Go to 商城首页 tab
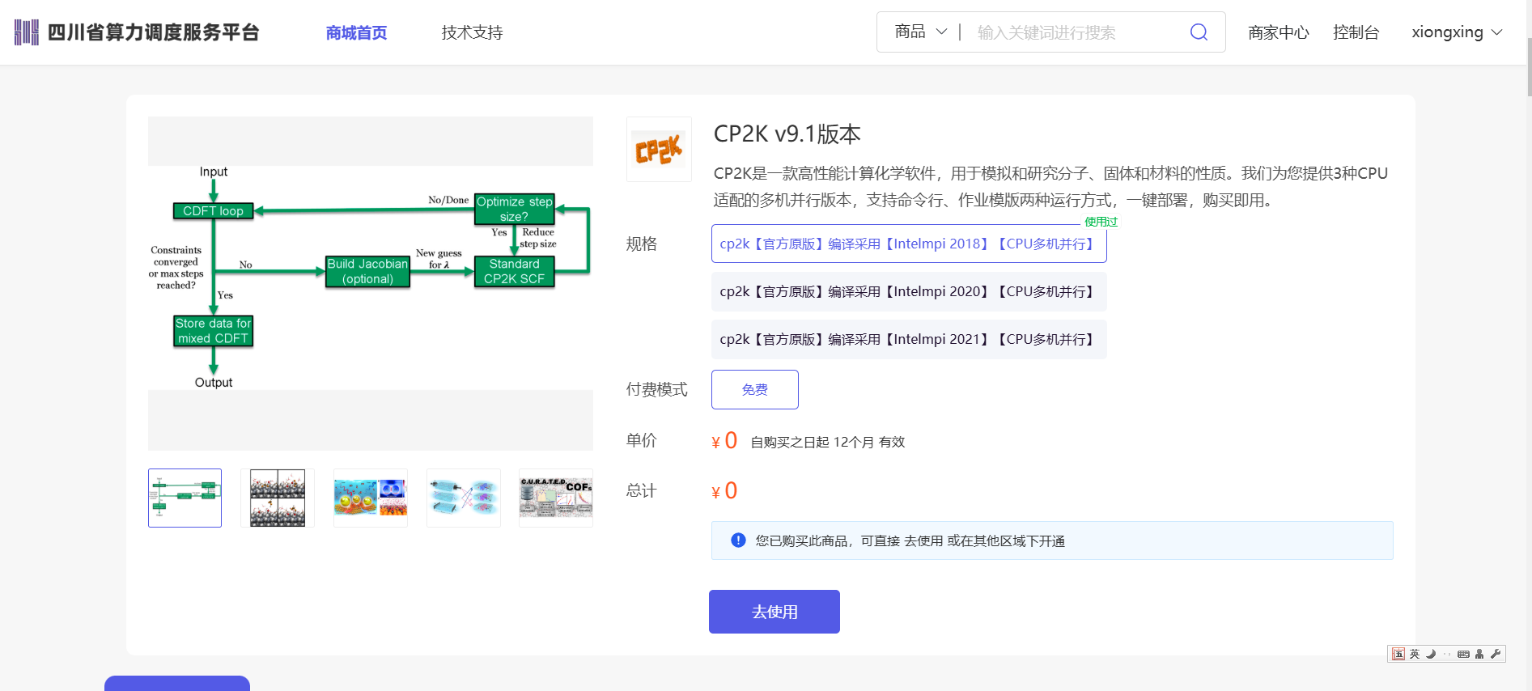 (x=356, y=32)
